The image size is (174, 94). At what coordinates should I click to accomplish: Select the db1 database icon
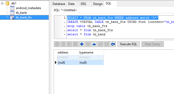[8, 3]
